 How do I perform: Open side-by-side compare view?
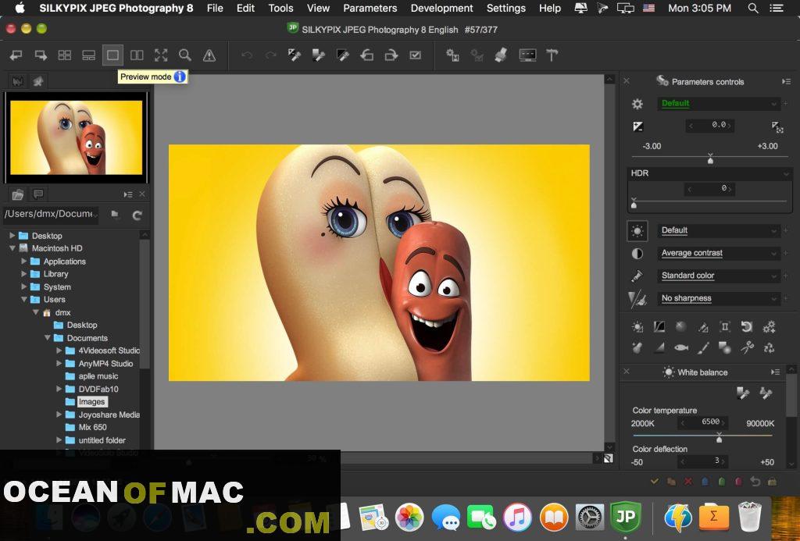click(137, 55)
